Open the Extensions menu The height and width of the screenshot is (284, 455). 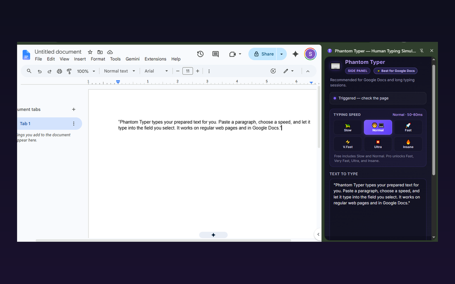coord(156,59)
